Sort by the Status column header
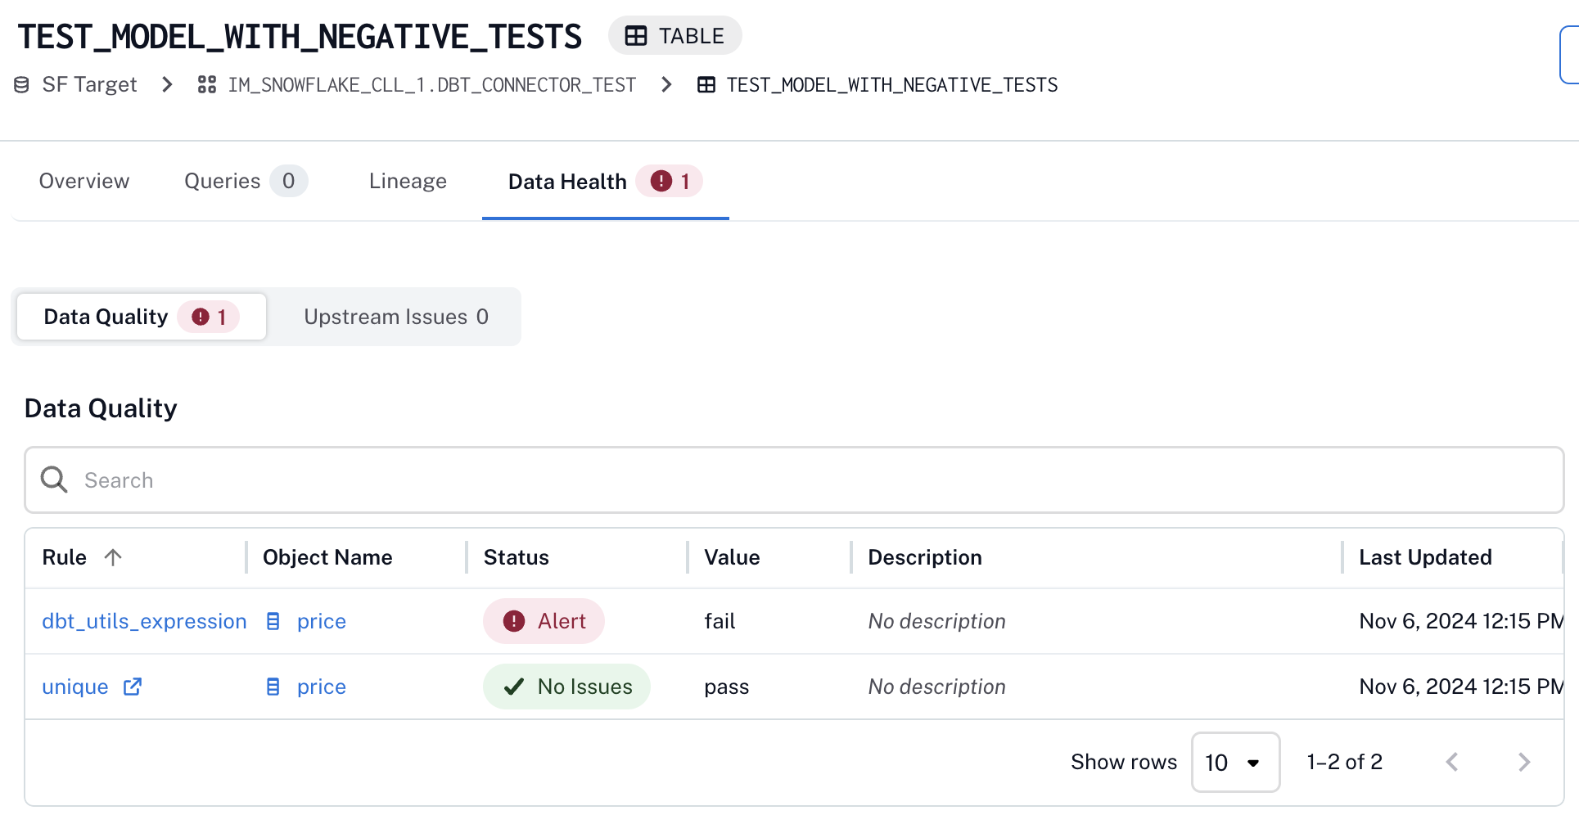This screenshot has width=1579, height=824. [517, 557]
